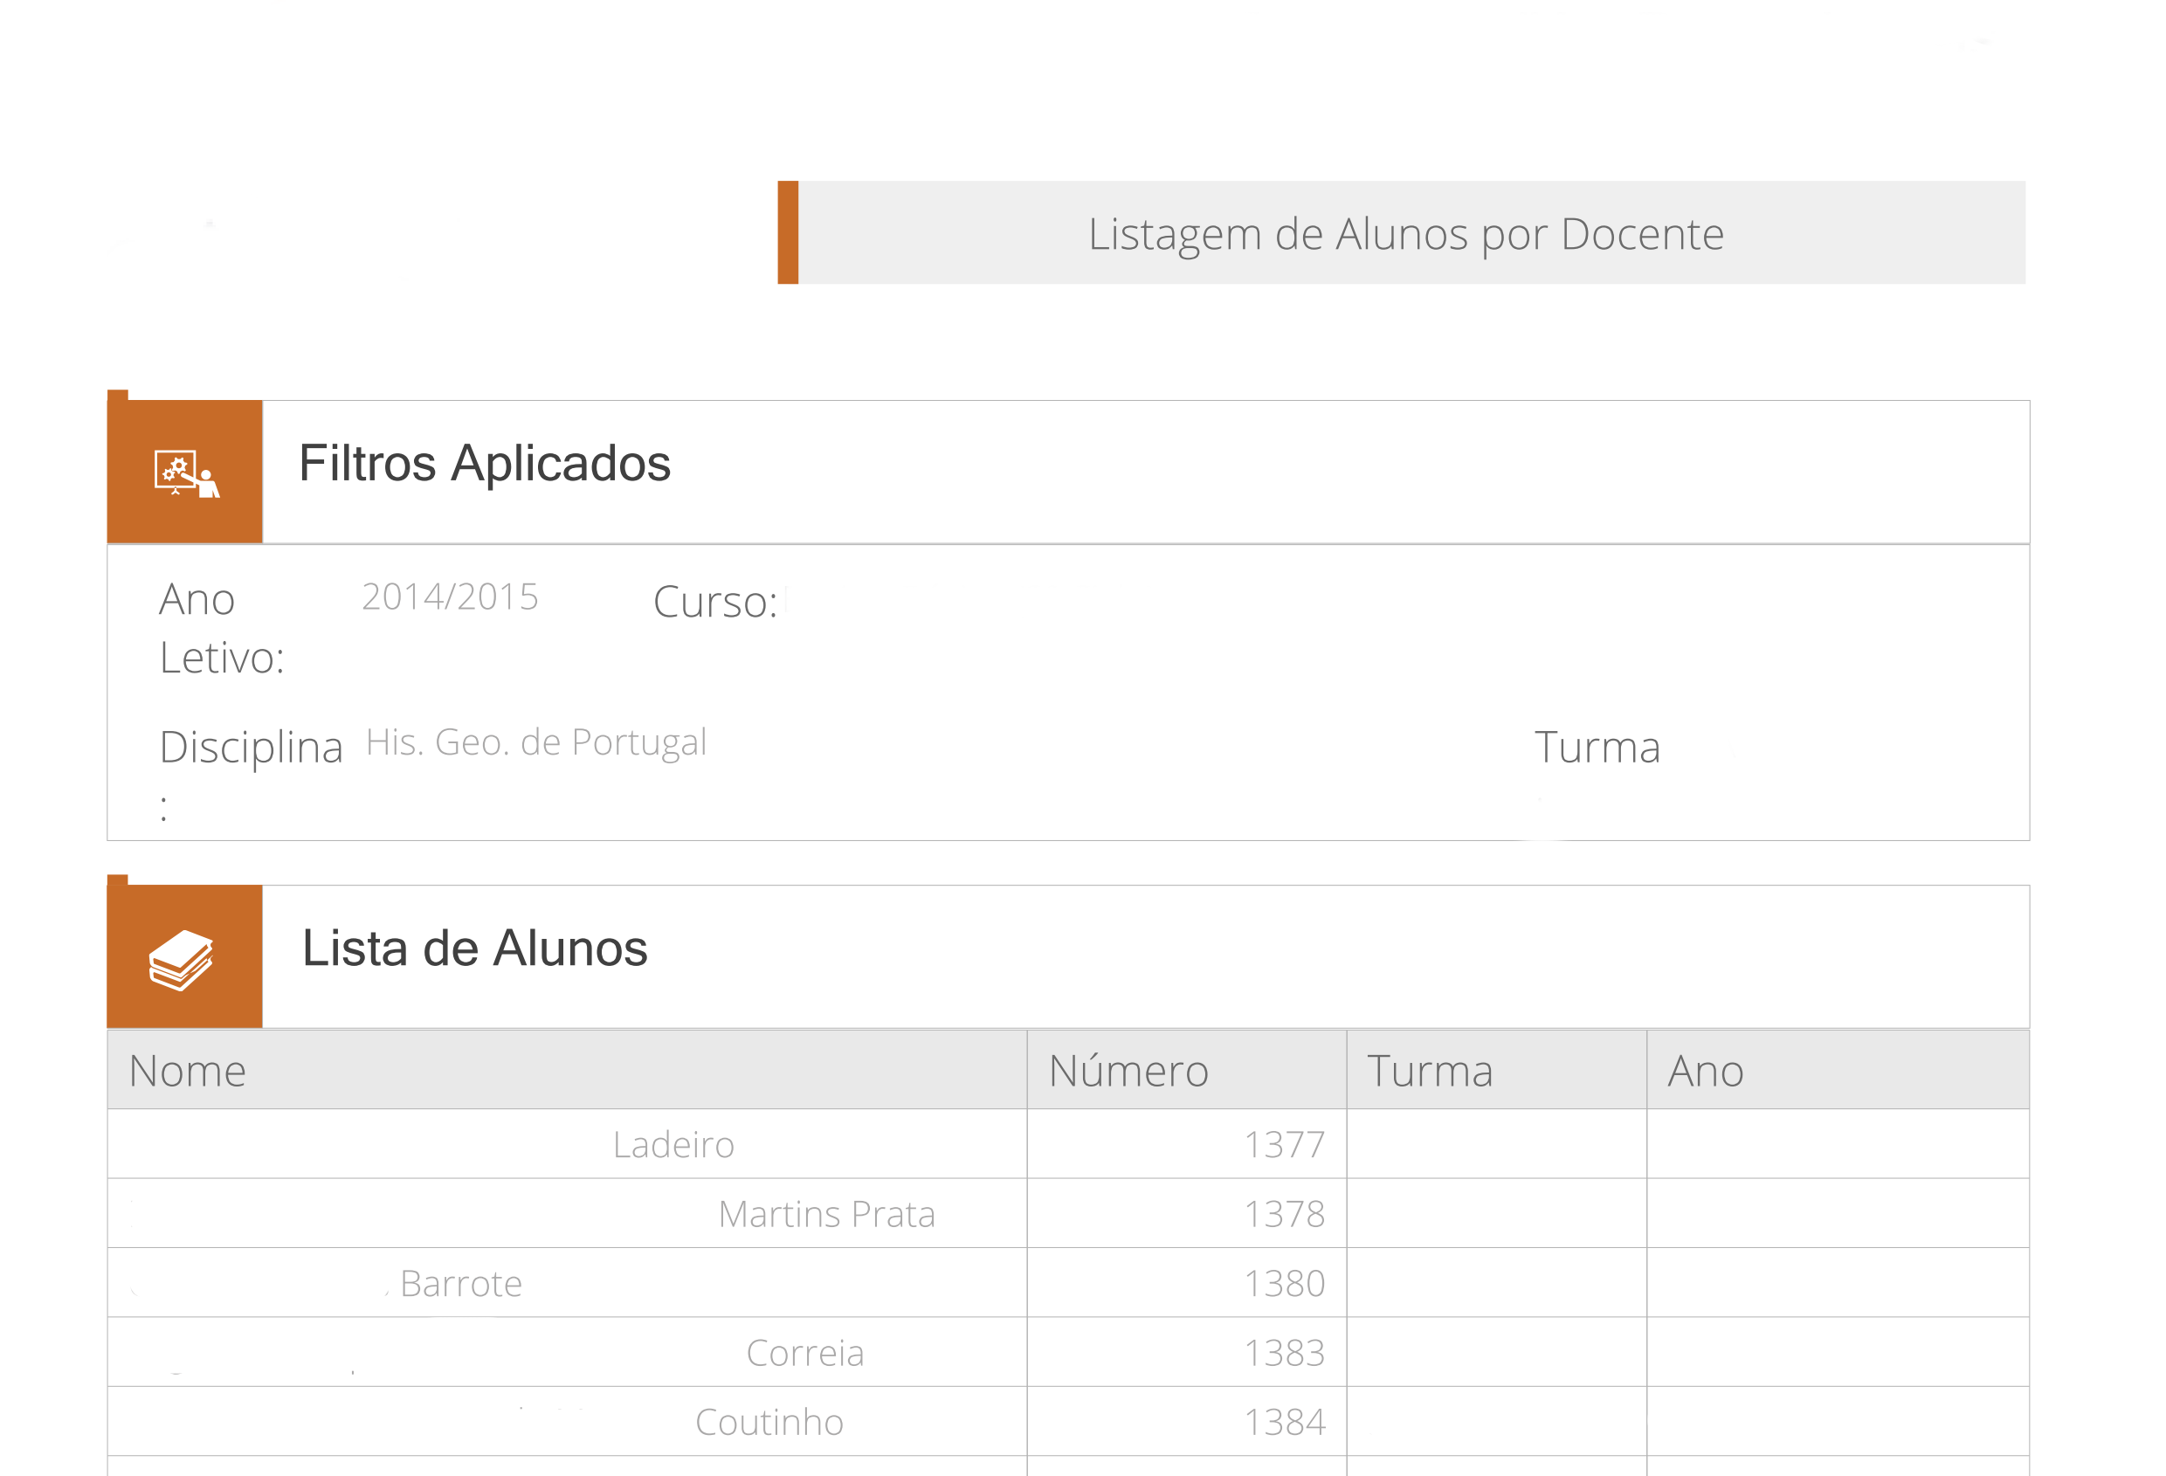Click the teacher presentation icon beside Filtros Aplicados
This screenshot has width=2166, height=1476.
tap(185, 473)
